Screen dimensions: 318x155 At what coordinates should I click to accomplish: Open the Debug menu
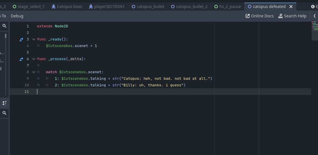(17, 16)
